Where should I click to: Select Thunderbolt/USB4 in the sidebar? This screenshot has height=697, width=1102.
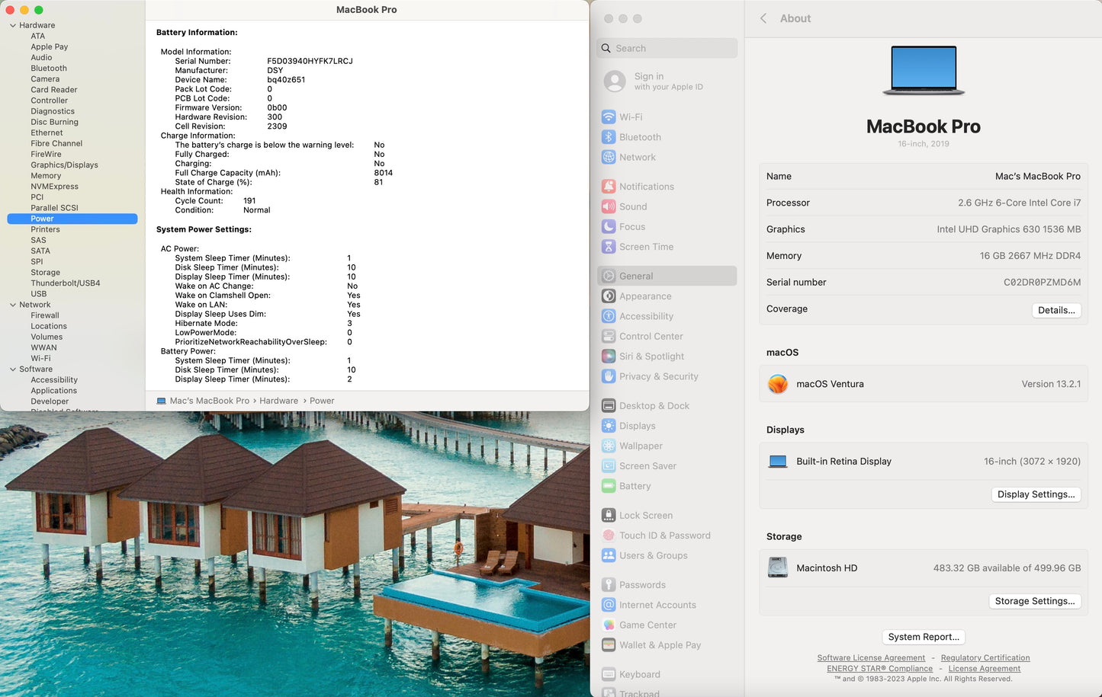coord(65,283)
